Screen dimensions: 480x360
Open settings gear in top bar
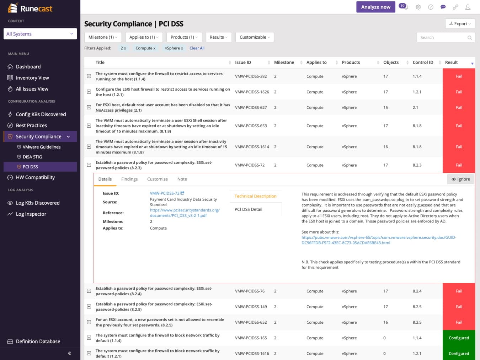pos(418,7)
